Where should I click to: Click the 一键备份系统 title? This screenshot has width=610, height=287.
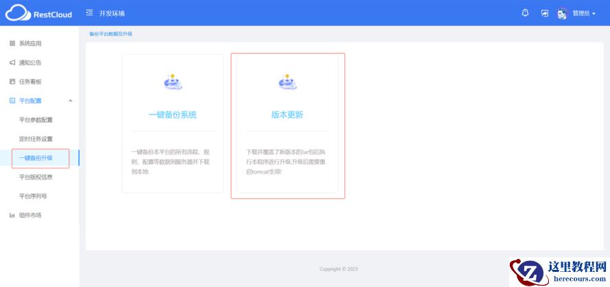click(173, 115)
